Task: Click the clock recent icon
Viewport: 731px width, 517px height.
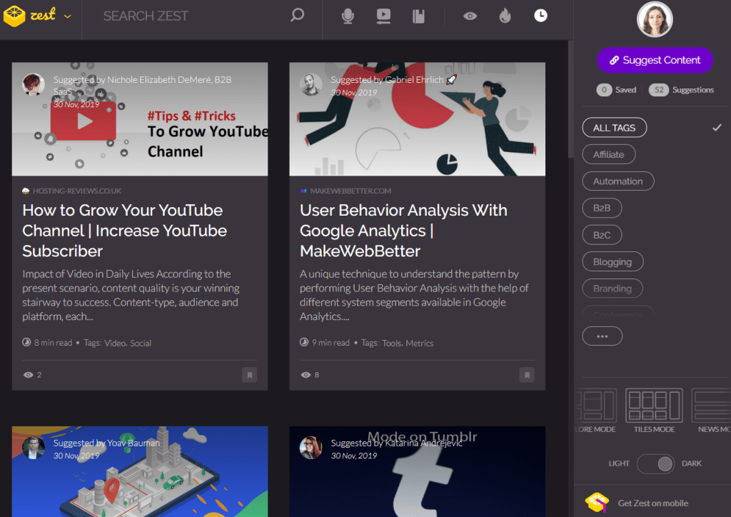Action: coord(540,16)
